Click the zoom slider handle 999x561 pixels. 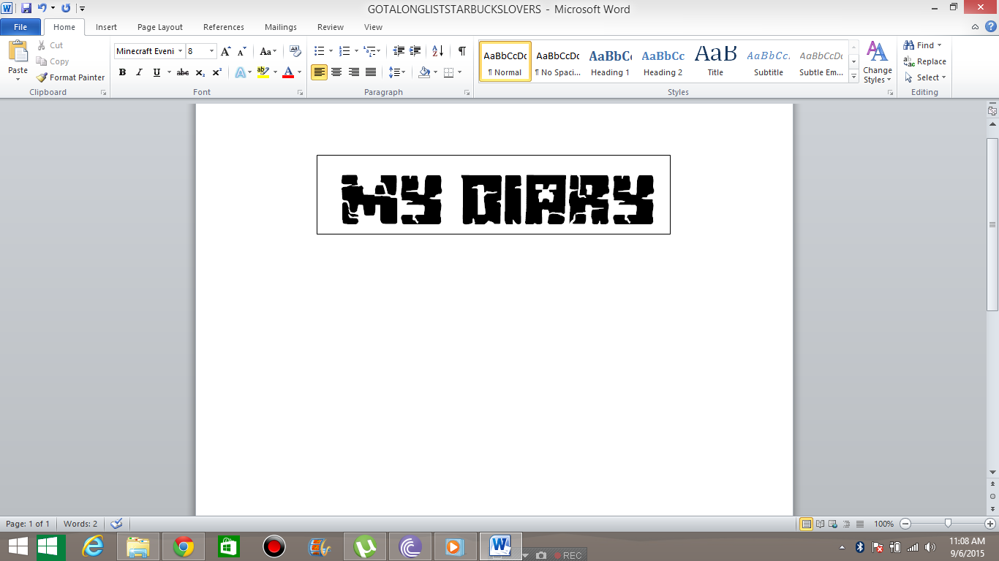click(x=948, y=524)
